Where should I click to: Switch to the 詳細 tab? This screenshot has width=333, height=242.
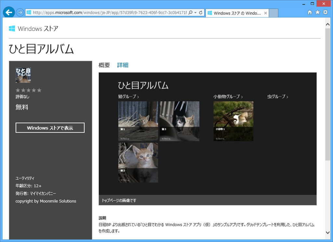tap(123, 65)
